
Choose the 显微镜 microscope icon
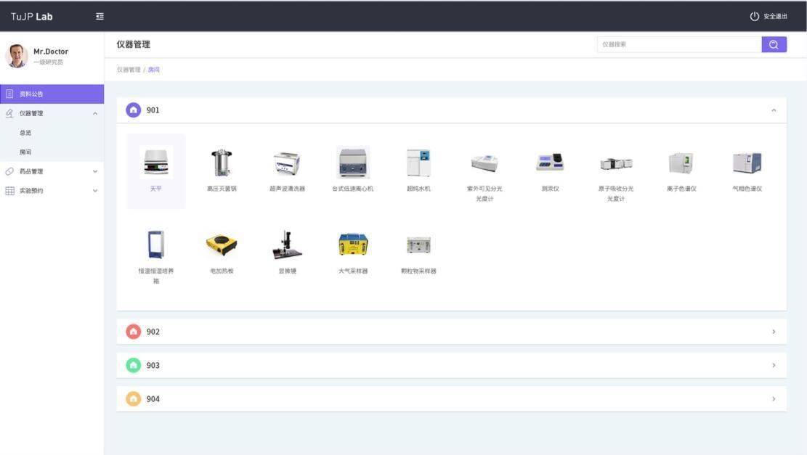click(x=287, y=245)
